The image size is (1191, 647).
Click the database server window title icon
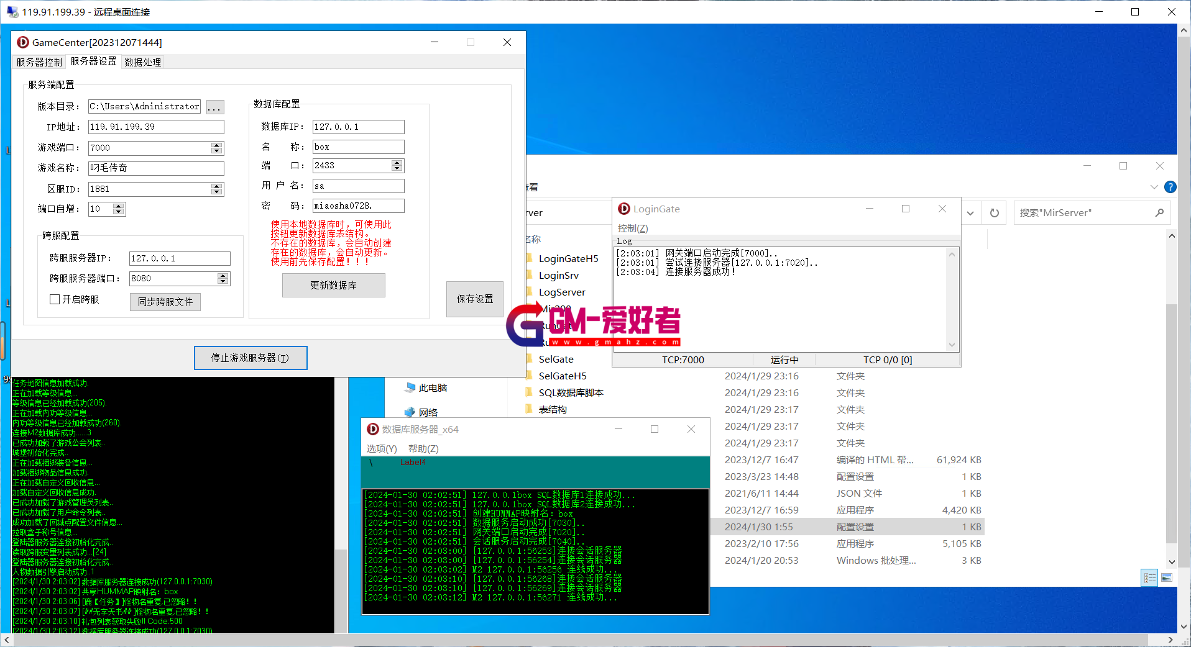[373, 429]
